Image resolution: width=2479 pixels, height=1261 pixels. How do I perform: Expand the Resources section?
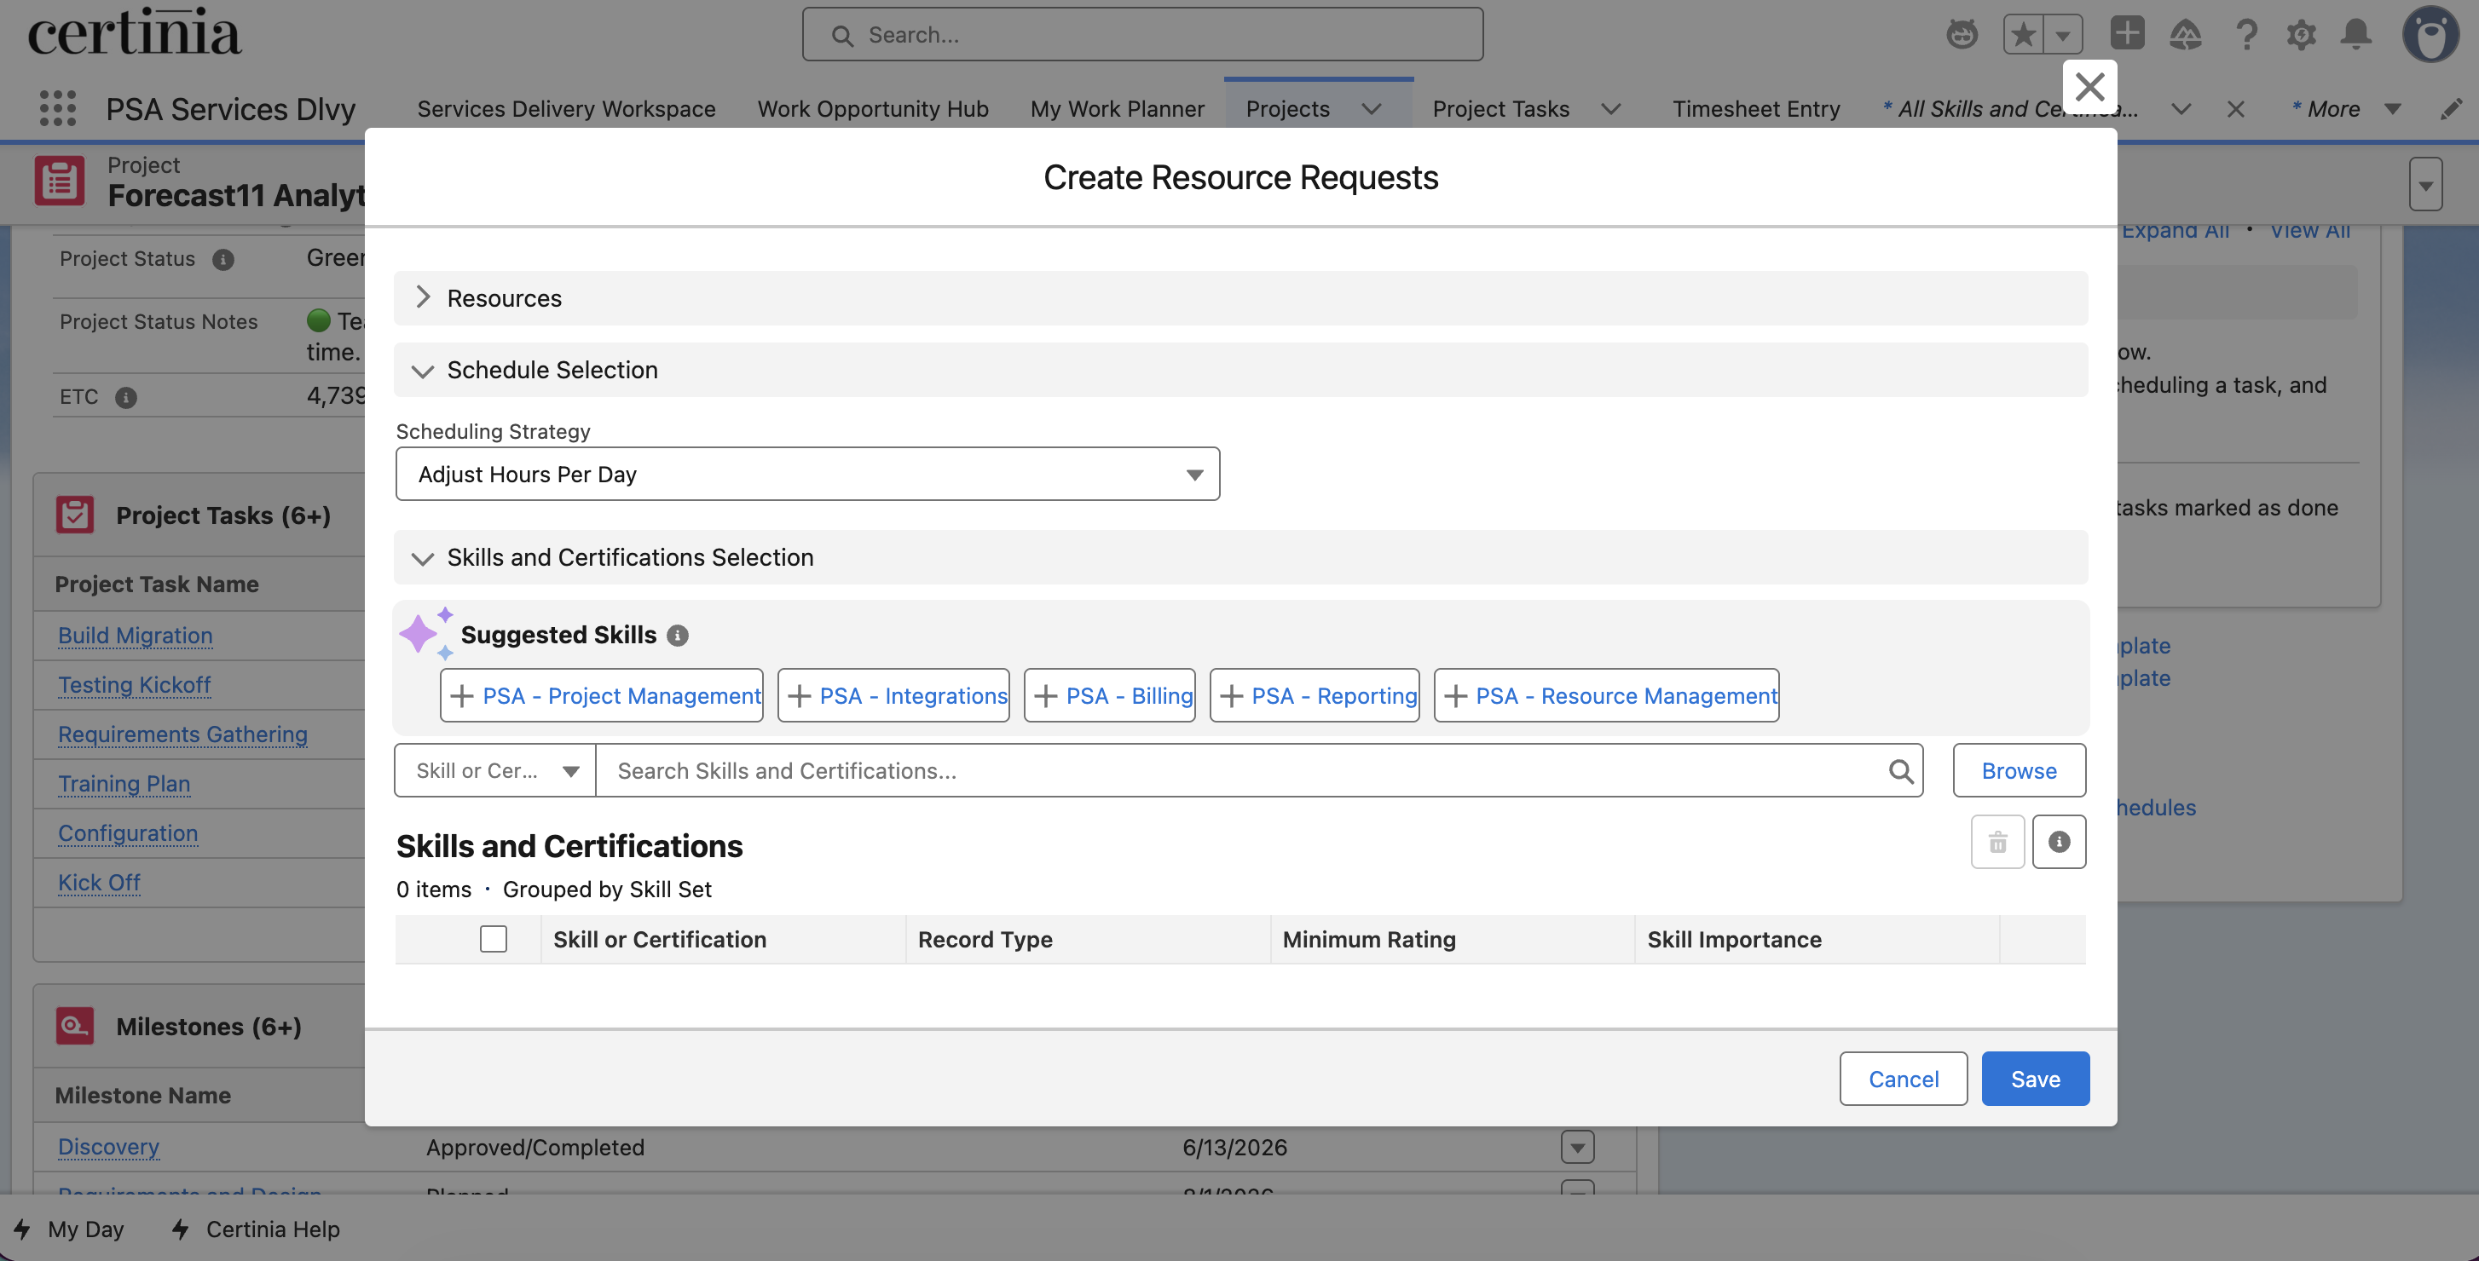tap(423, 297)
